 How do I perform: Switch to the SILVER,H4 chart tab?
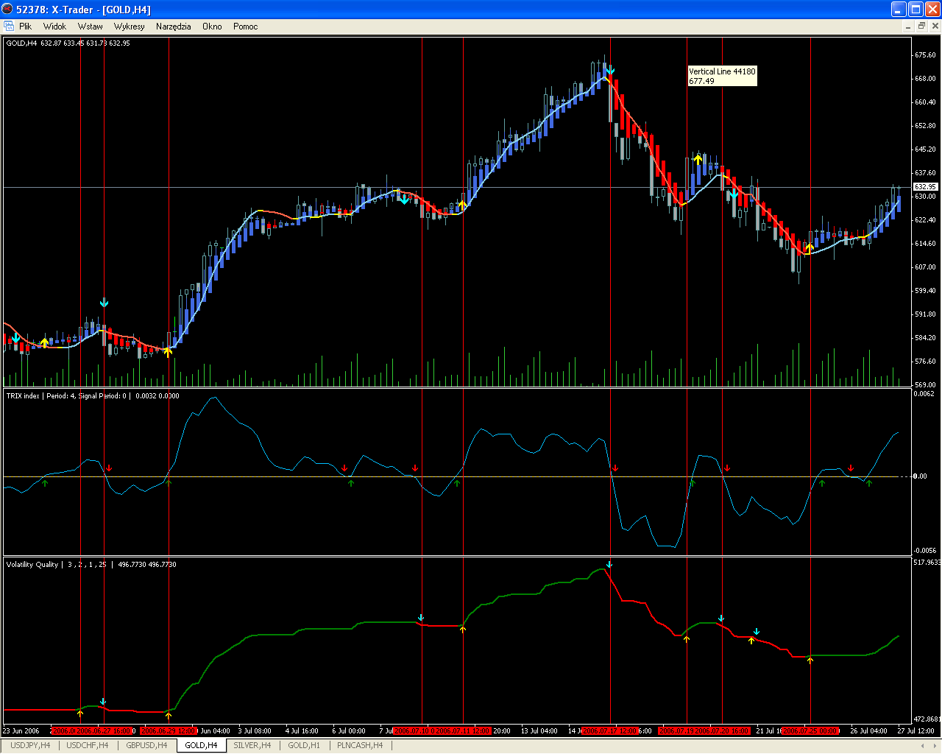click(252, 745)
